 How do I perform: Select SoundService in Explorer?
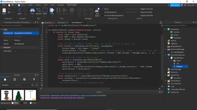176,84
